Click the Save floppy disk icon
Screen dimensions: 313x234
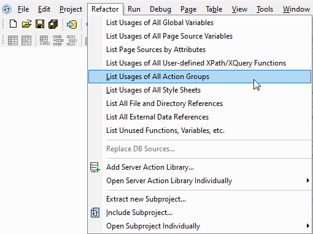pyautogui.click(x=40, y=24)
